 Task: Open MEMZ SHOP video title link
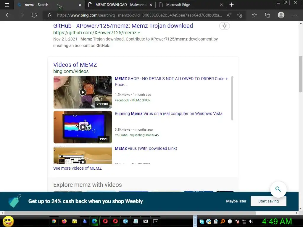tap(171, 82)
